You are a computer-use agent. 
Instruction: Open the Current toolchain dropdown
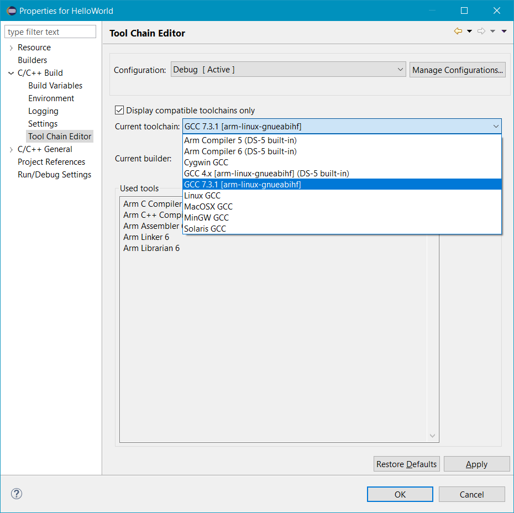(x=496, y=127)
